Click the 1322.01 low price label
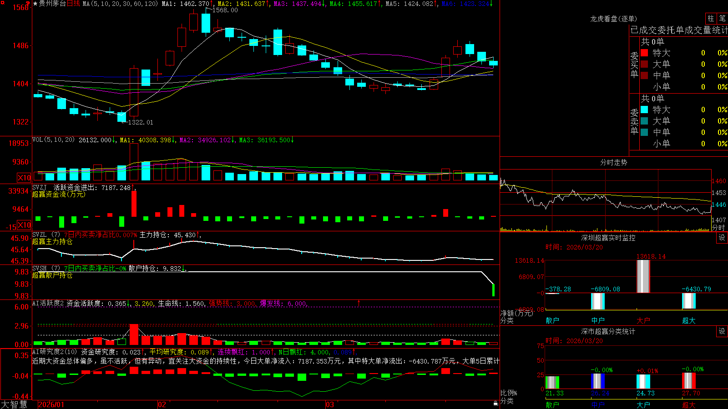Screen dimensions: 728x409 click(141, 122)
